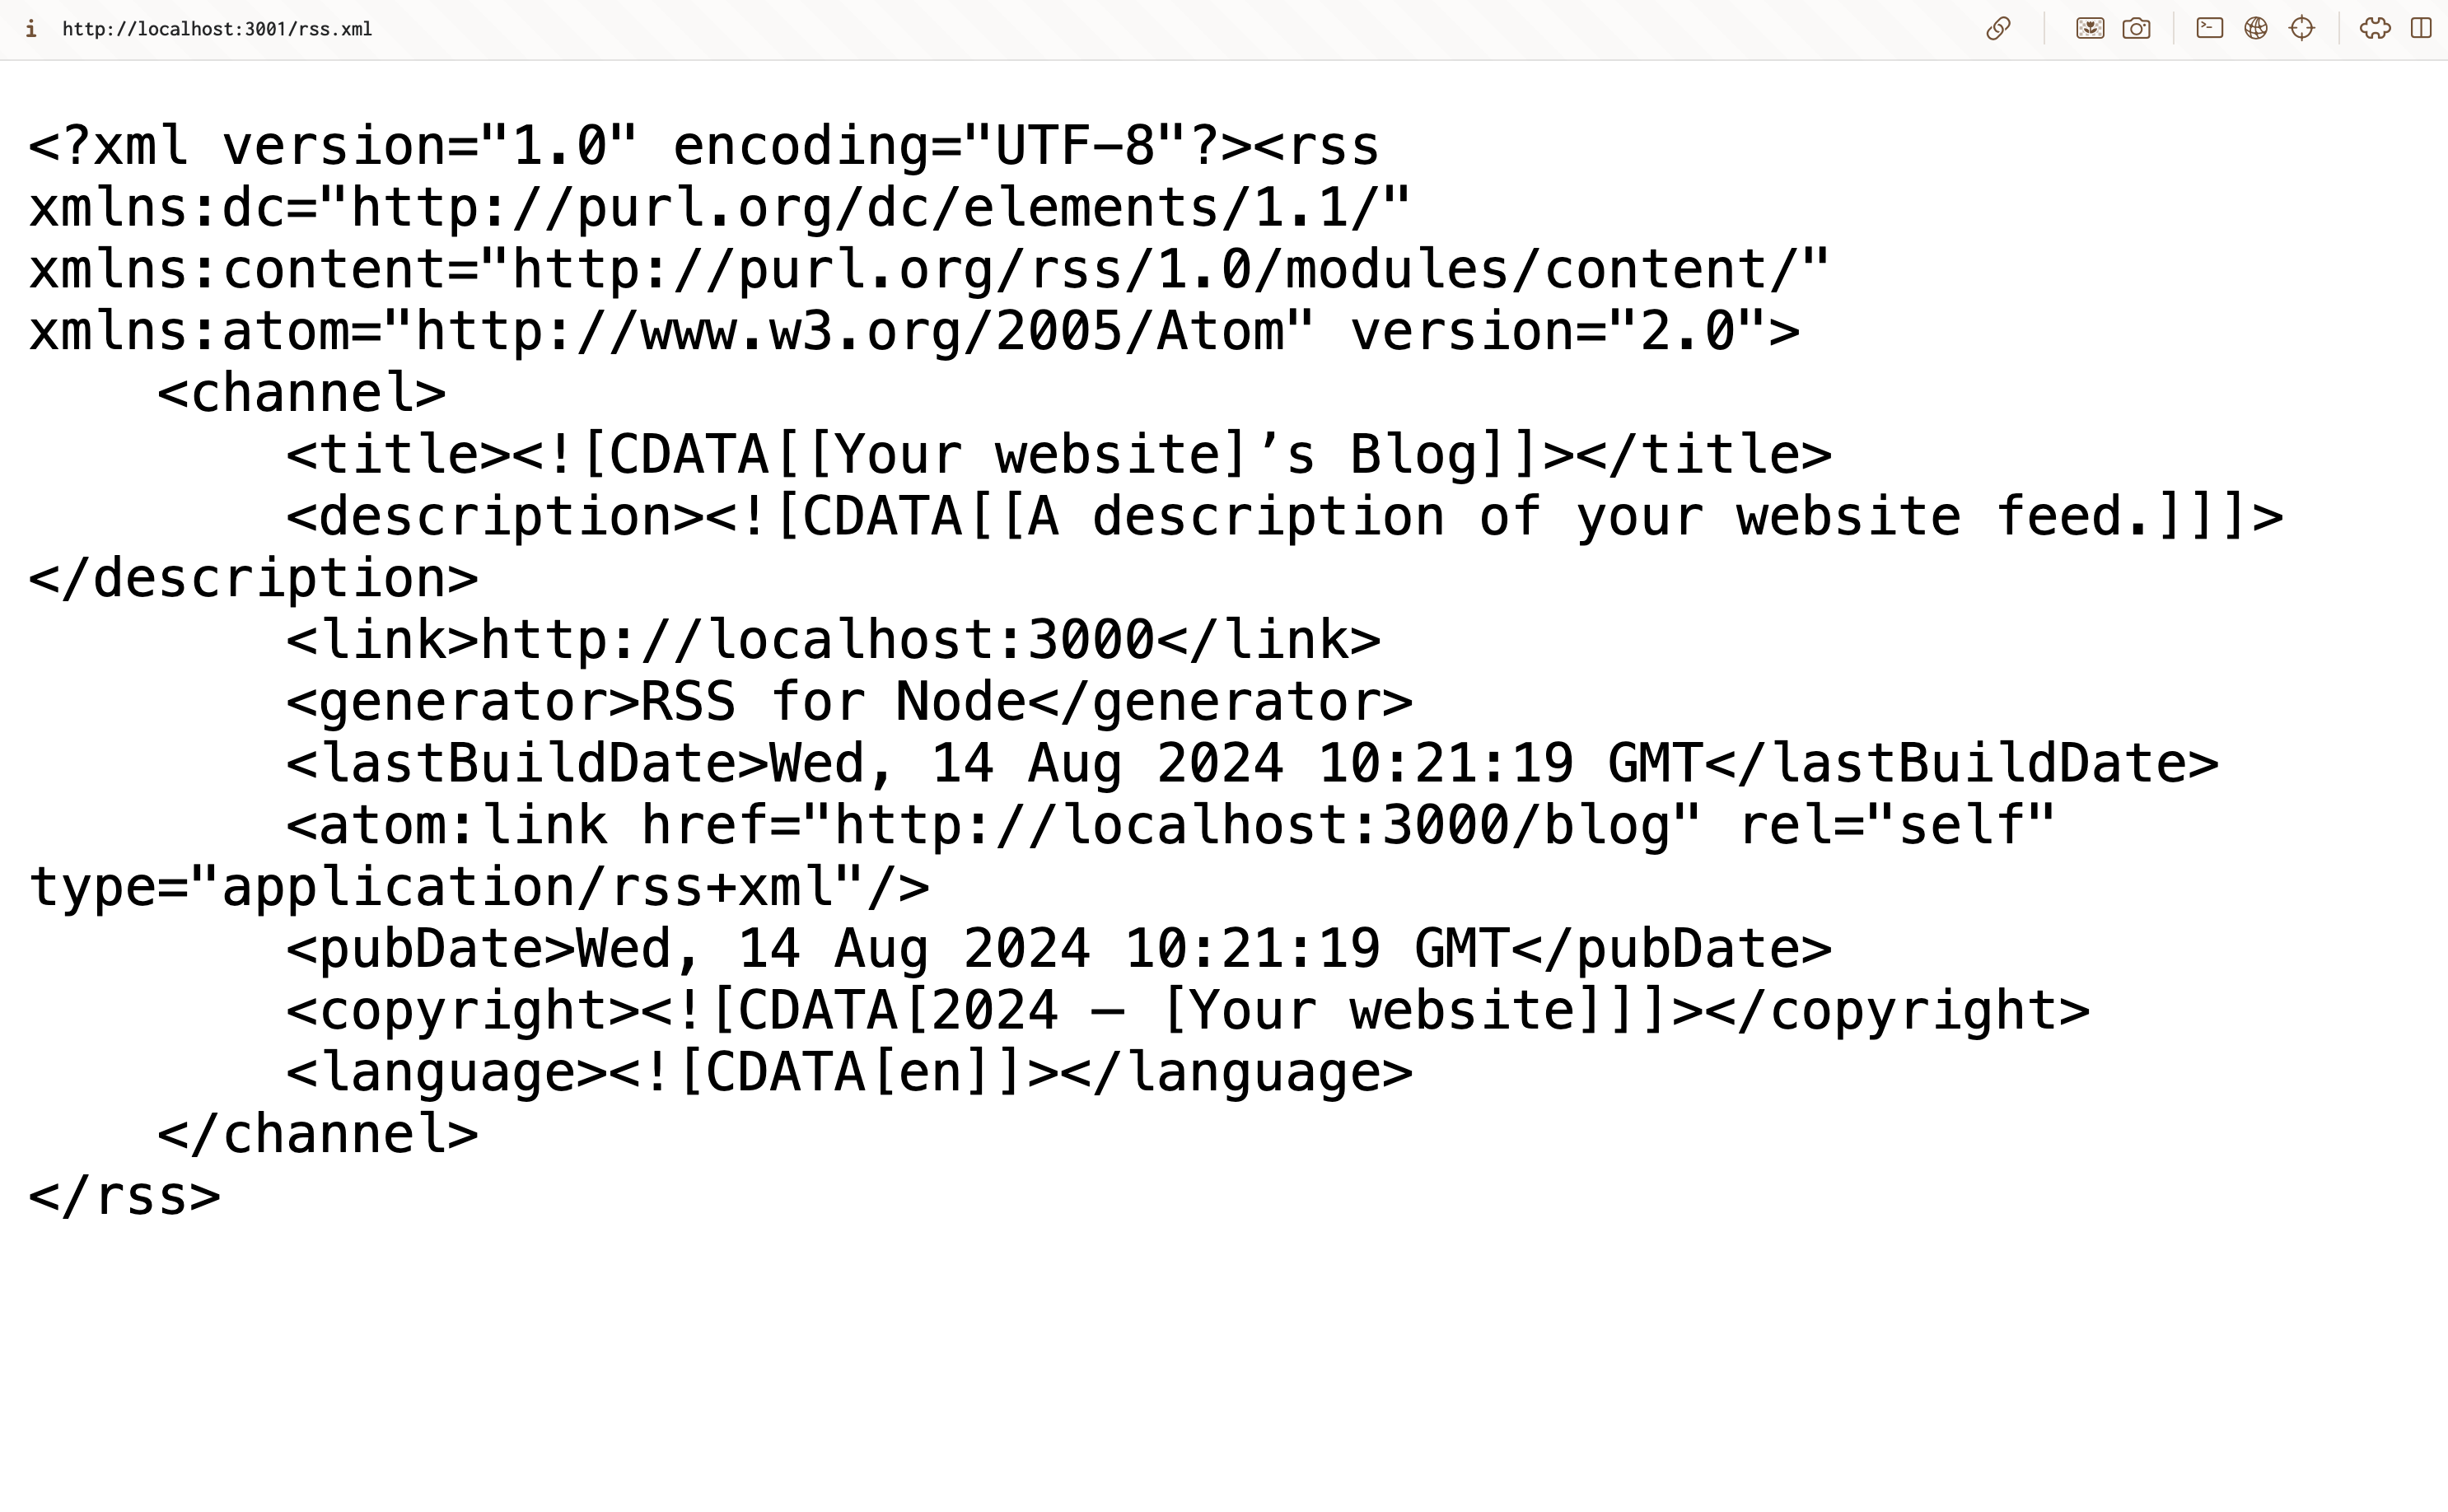2448x1512 pixels.
Task: Click the title CDATA line text
Action: (x=1059, y=455)
